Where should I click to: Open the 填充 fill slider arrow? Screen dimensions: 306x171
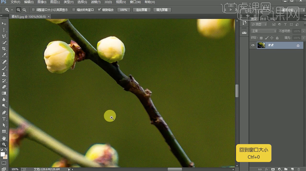(304, 38)
